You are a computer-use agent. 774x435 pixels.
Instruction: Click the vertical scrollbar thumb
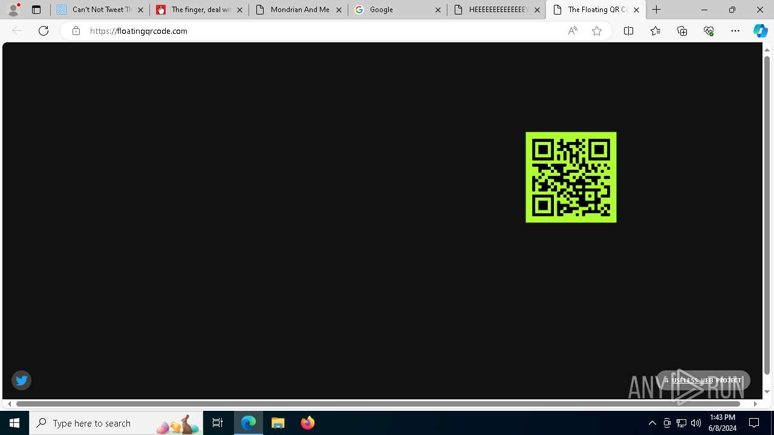[767, 214]
